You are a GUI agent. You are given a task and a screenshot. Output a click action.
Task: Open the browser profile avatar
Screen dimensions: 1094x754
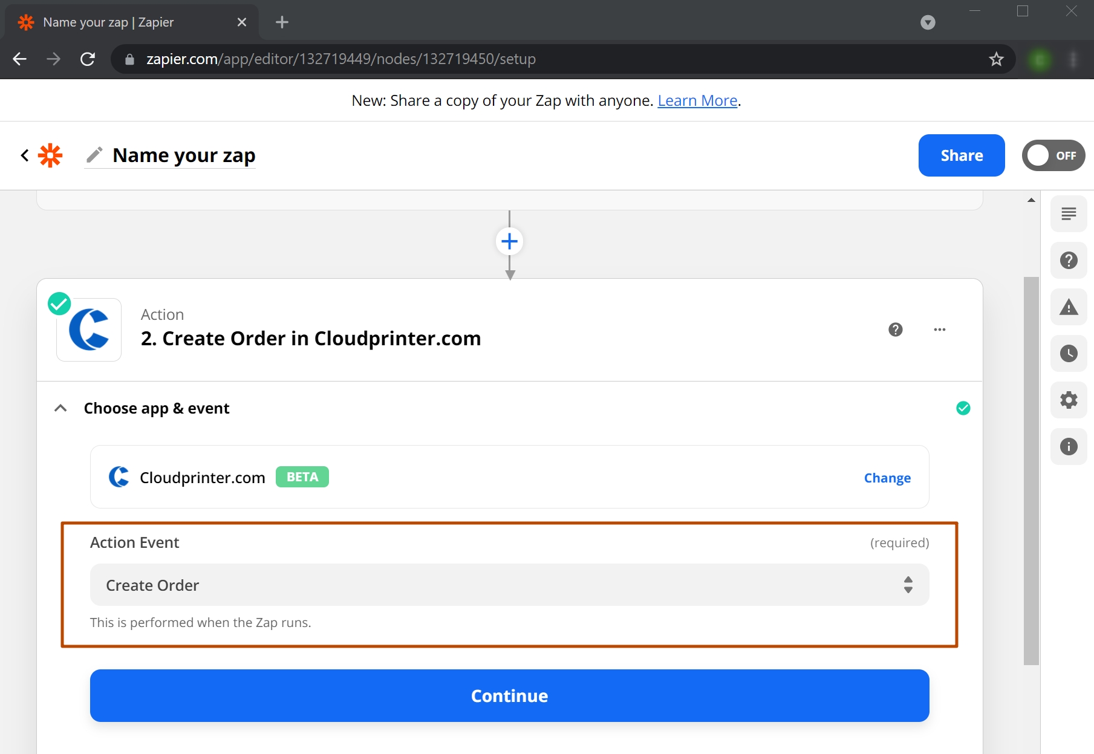point(1040,59)
